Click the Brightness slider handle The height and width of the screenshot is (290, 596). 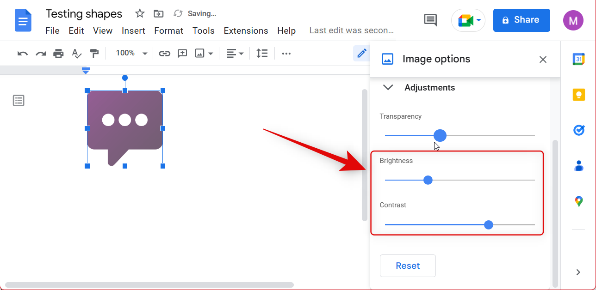click(428, 180)
